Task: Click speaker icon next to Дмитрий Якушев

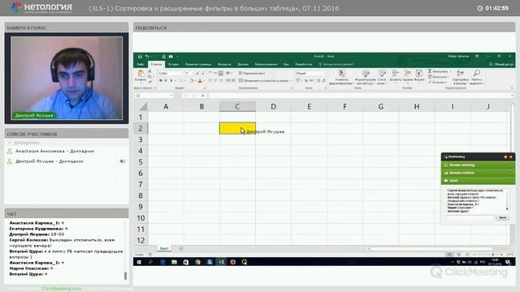Action: pos(123,161)
